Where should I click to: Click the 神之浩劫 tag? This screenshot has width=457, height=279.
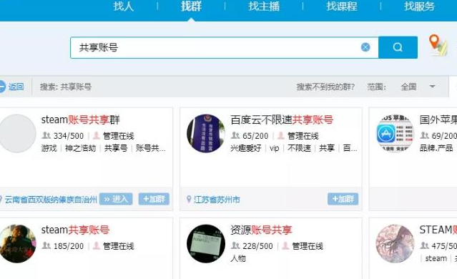pyautogui.click(x=80, y=148)
